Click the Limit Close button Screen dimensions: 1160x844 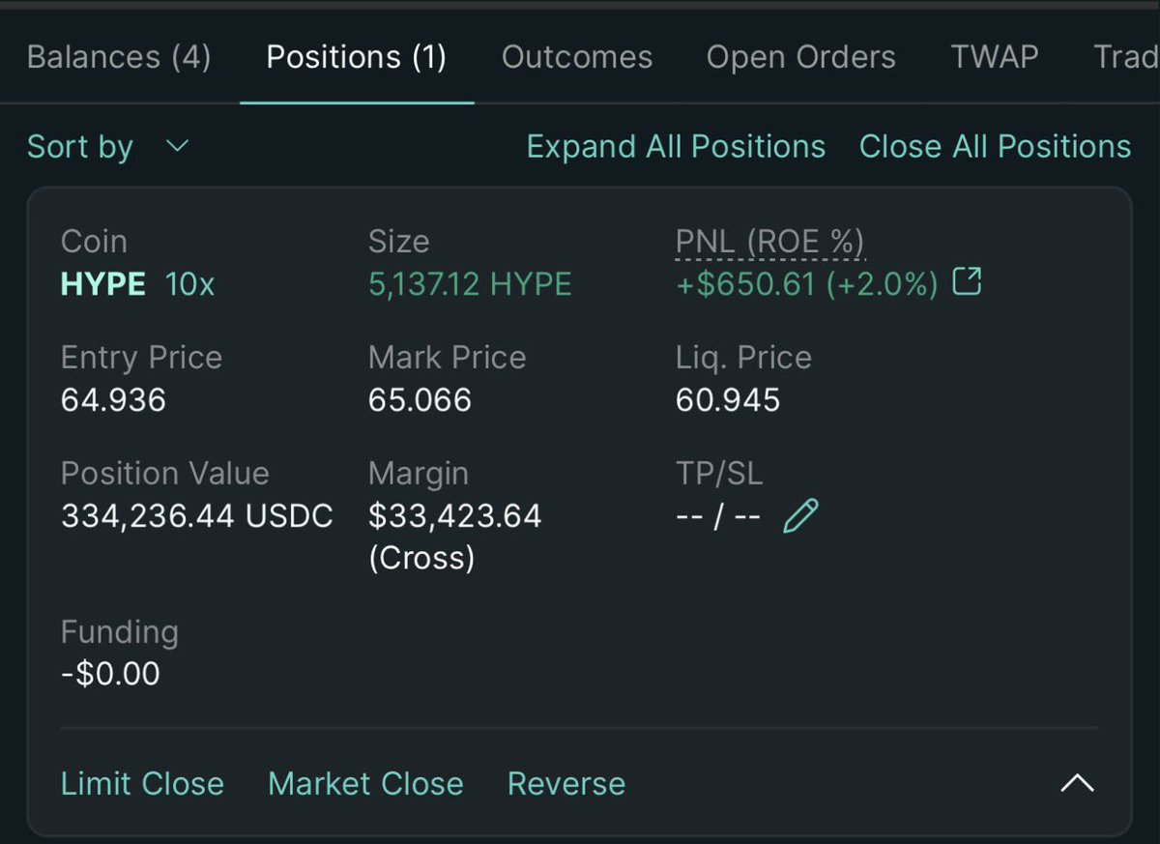[x=142, y=783]
